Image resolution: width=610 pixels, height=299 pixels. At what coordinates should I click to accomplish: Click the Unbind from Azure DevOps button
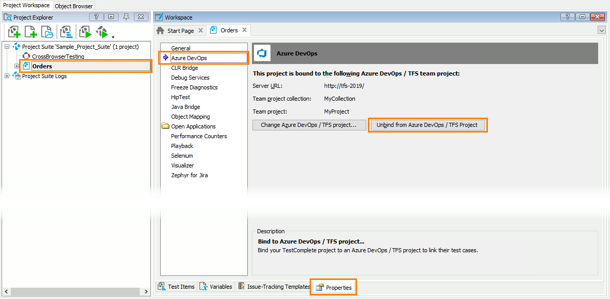428,125
